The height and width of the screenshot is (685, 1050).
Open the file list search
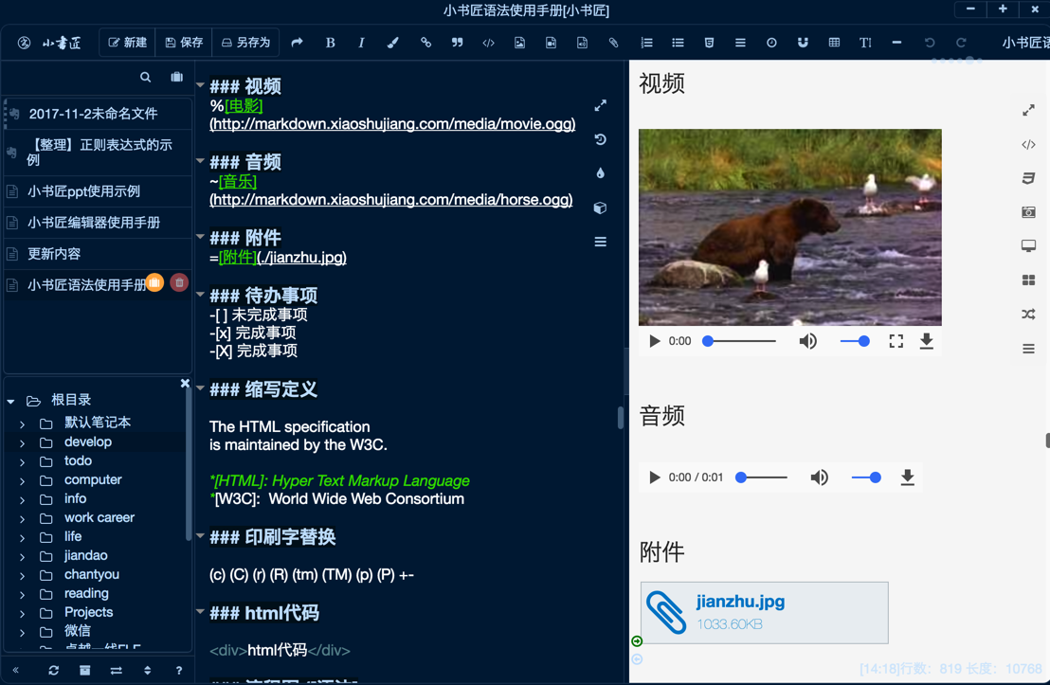145,77
